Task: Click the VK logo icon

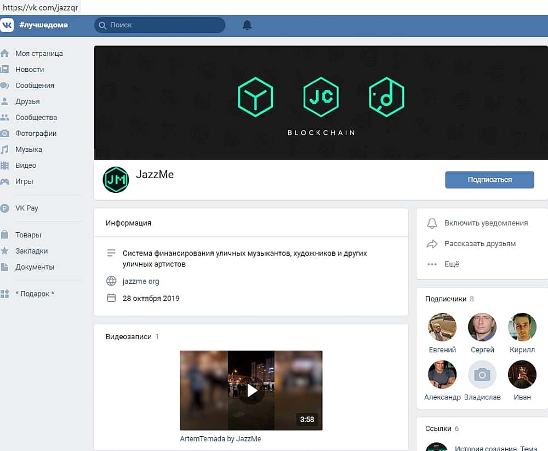Action: click(x=7, y=25)
